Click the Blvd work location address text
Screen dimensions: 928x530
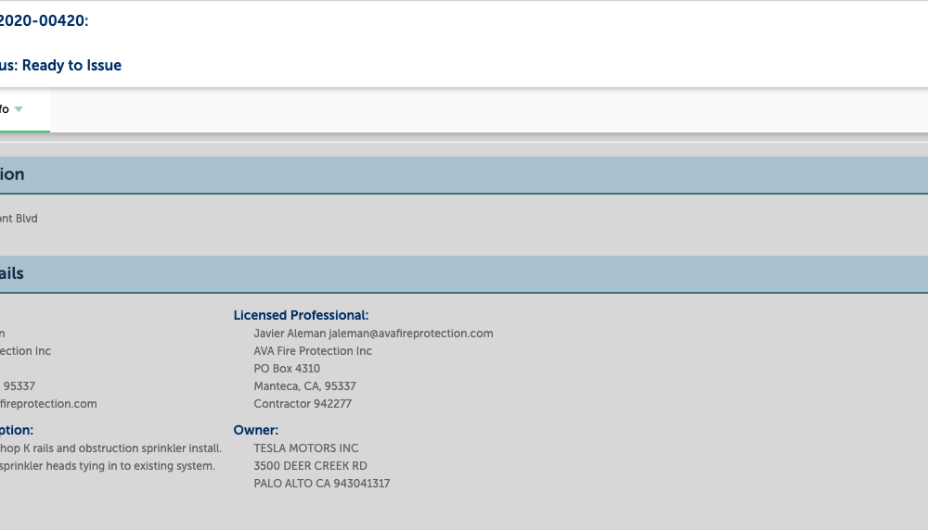click(19, 219)
